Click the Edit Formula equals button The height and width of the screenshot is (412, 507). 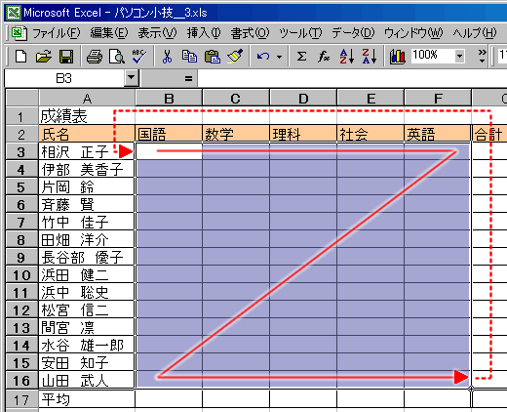(188, 78)
